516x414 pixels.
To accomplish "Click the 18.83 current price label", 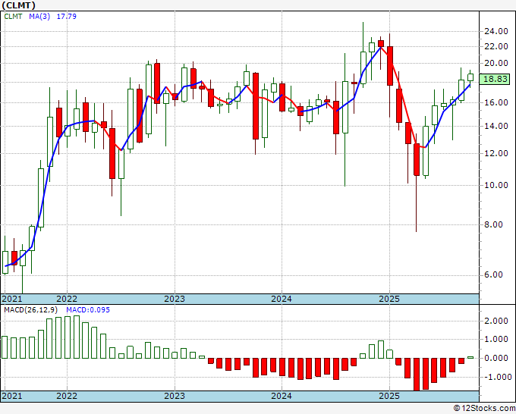I will (x=495, y=79).
